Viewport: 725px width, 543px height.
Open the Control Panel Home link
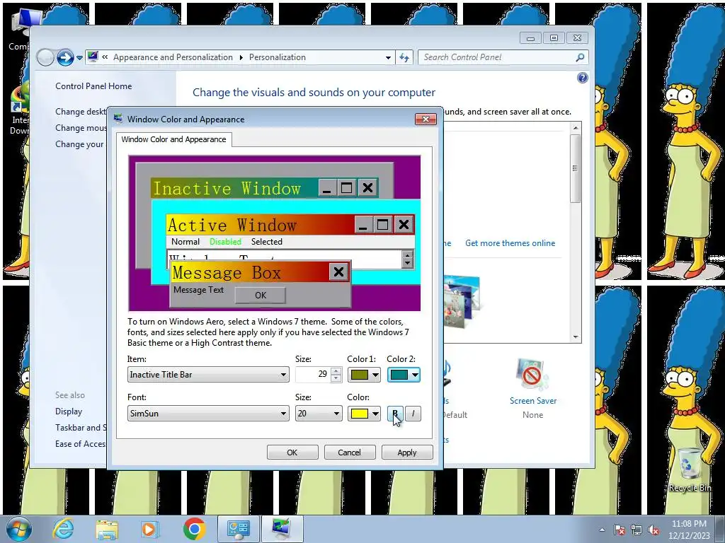[x=93, y=86]
